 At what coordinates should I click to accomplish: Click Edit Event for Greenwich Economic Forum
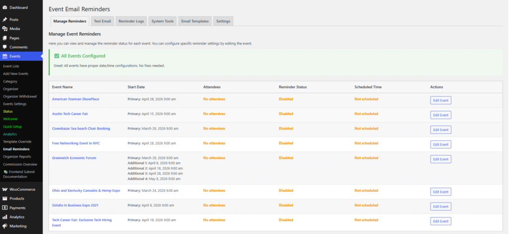(440, 159)
